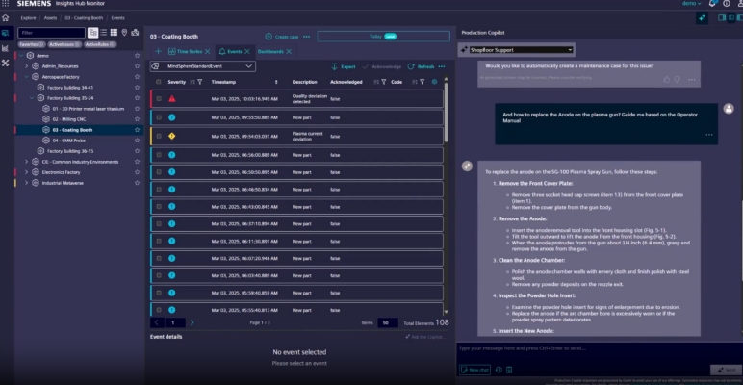Switch asset list to map pin view
The image size is (743, 385).
(124, 32)
